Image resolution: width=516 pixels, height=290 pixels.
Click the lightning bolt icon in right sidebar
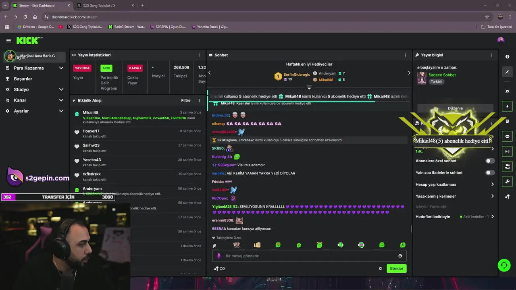click(x=507, y=106)
